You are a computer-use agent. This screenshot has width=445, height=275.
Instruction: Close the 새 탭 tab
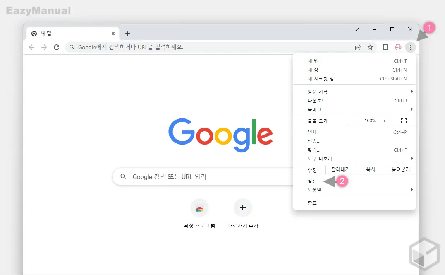pos(113,34)
